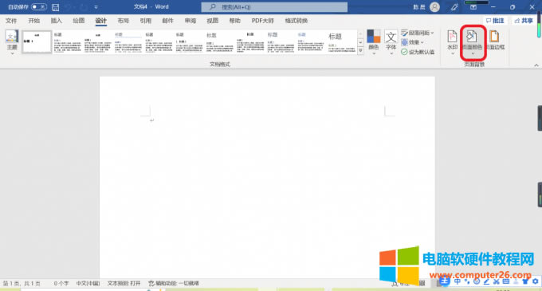Screen dimensions: 542x291
Task: Toggle the AutoSave (自动保存) switch
Action: click(x=39, y=7)
